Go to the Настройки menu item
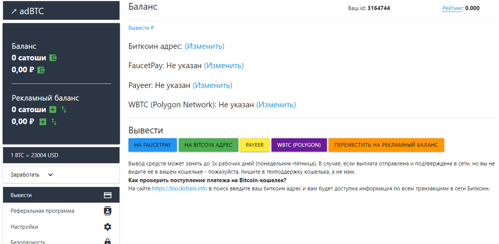499x244 pixels. [x=61, y=227]
